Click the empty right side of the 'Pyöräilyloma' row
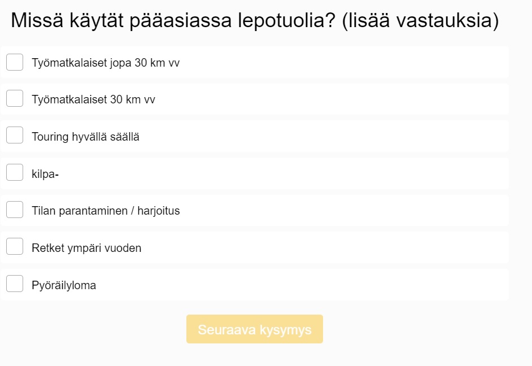Viewport: 532px width, 366px height. [339, 285]
